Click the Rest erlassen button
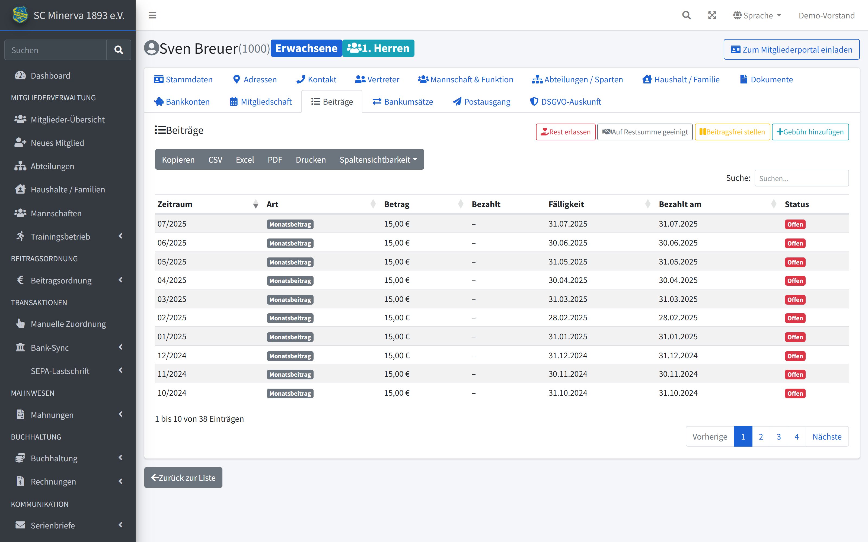The image size is (868, 542). (566, 132)
